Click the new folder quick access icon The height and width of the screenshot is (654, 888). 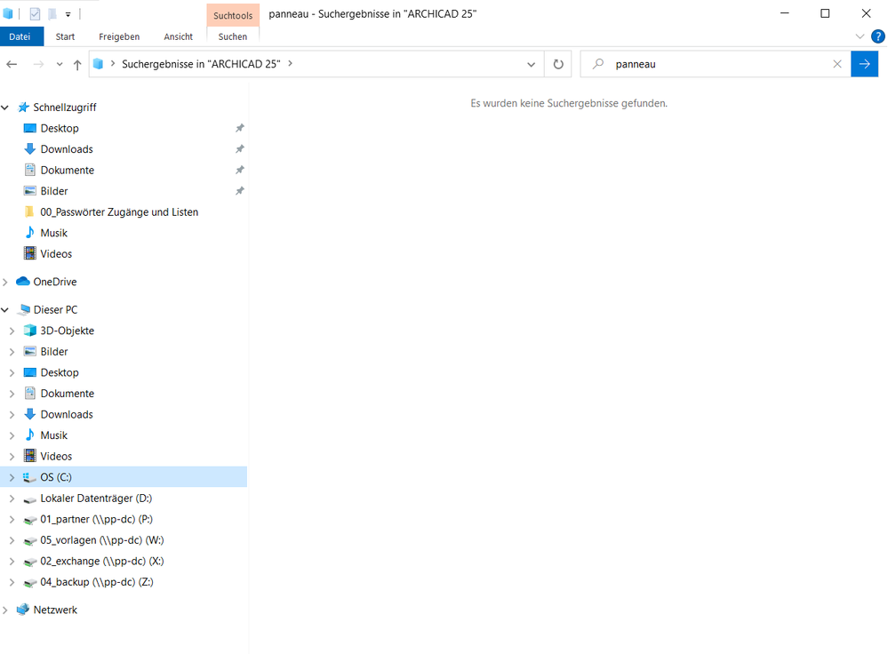point(52,14)
